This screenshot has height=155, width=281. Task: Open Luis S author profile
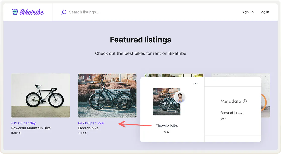pyautogui.click(x=83, y=133)
